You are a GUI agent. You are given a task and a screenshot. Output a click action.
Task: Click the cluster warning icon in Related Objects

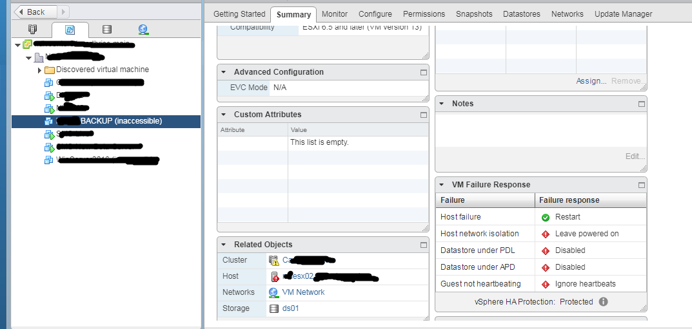pos(274,260)
